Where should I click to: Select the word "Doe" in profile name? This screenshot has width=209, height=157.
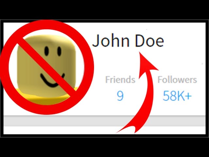150,41
